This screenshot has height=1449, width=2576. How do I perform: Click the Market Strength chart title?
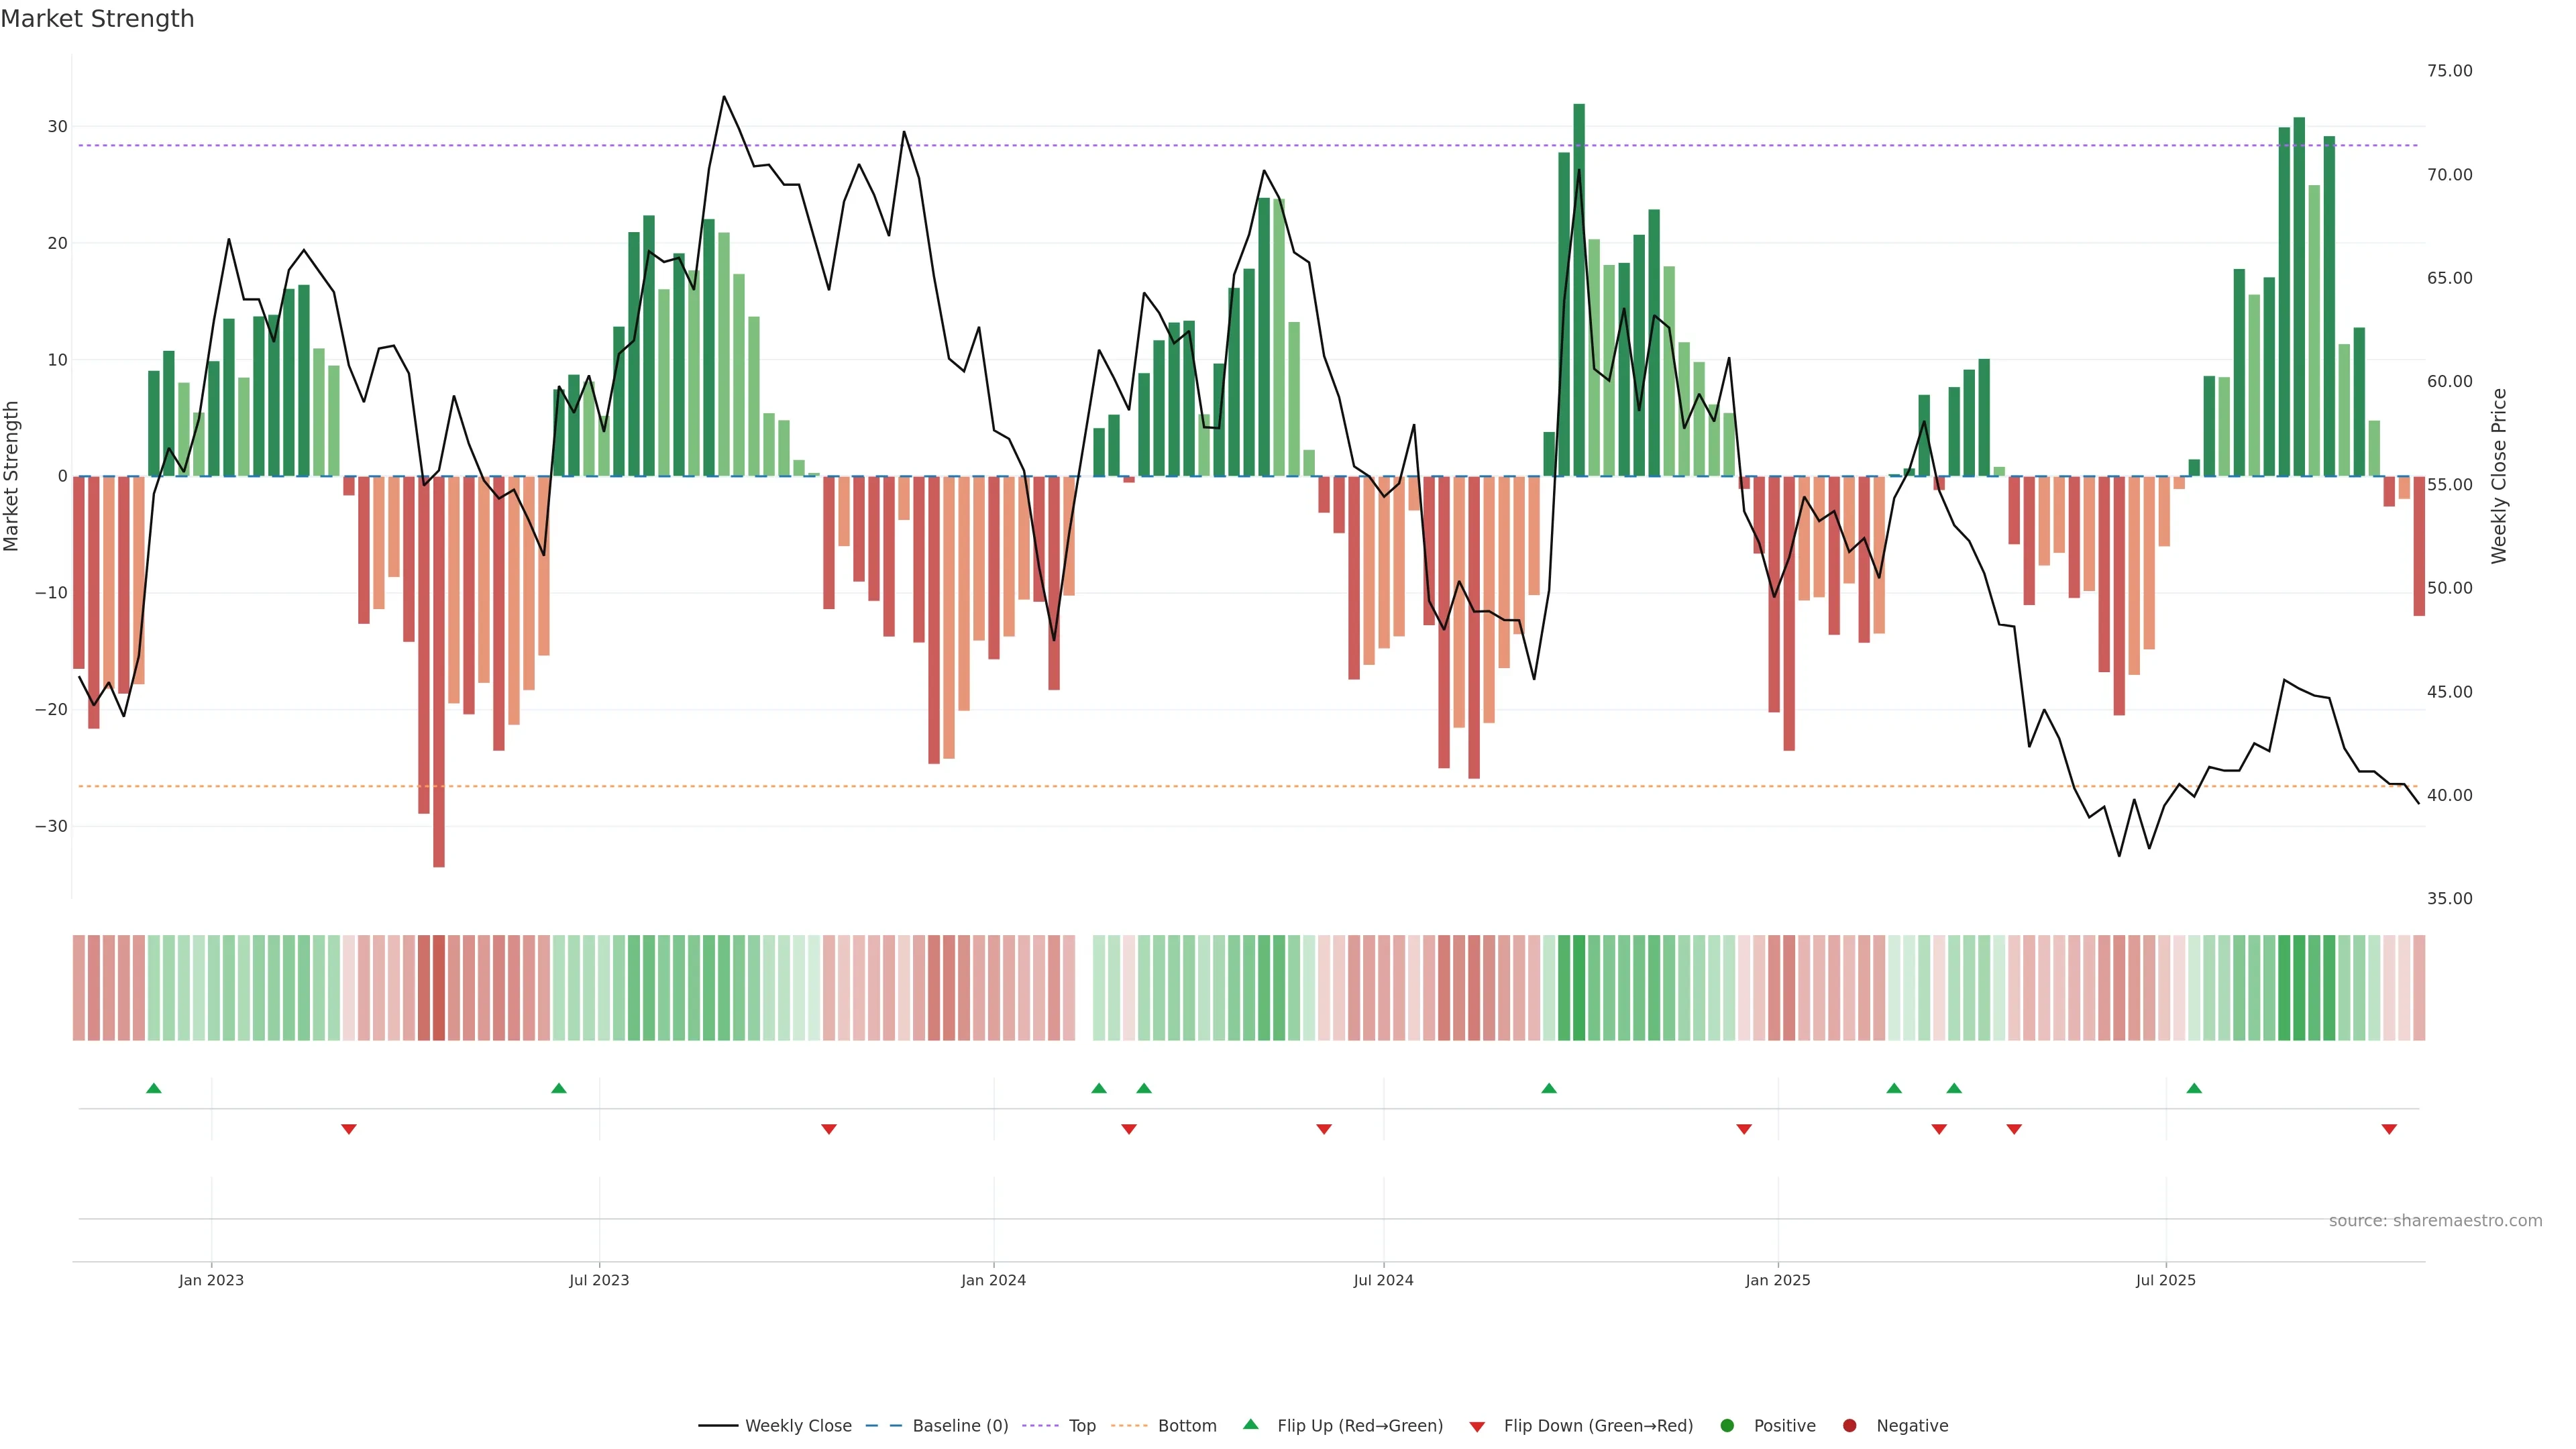pos(97,19)
